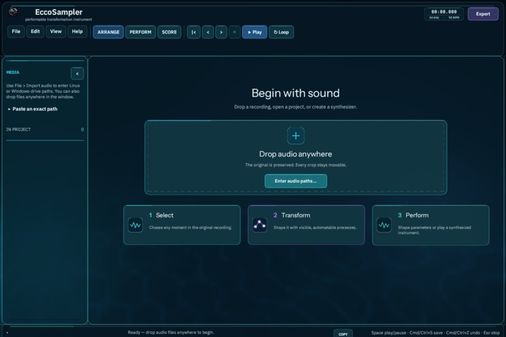The image size is (506, 337).
Task: Step backward with the left arrow button
Action: click(x=208, y=32)
